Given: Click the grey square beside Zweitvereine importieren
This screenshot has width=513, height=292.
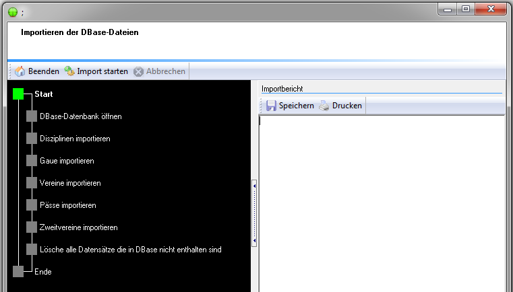Looking at the screenshot, I should (x=32, y=227).
